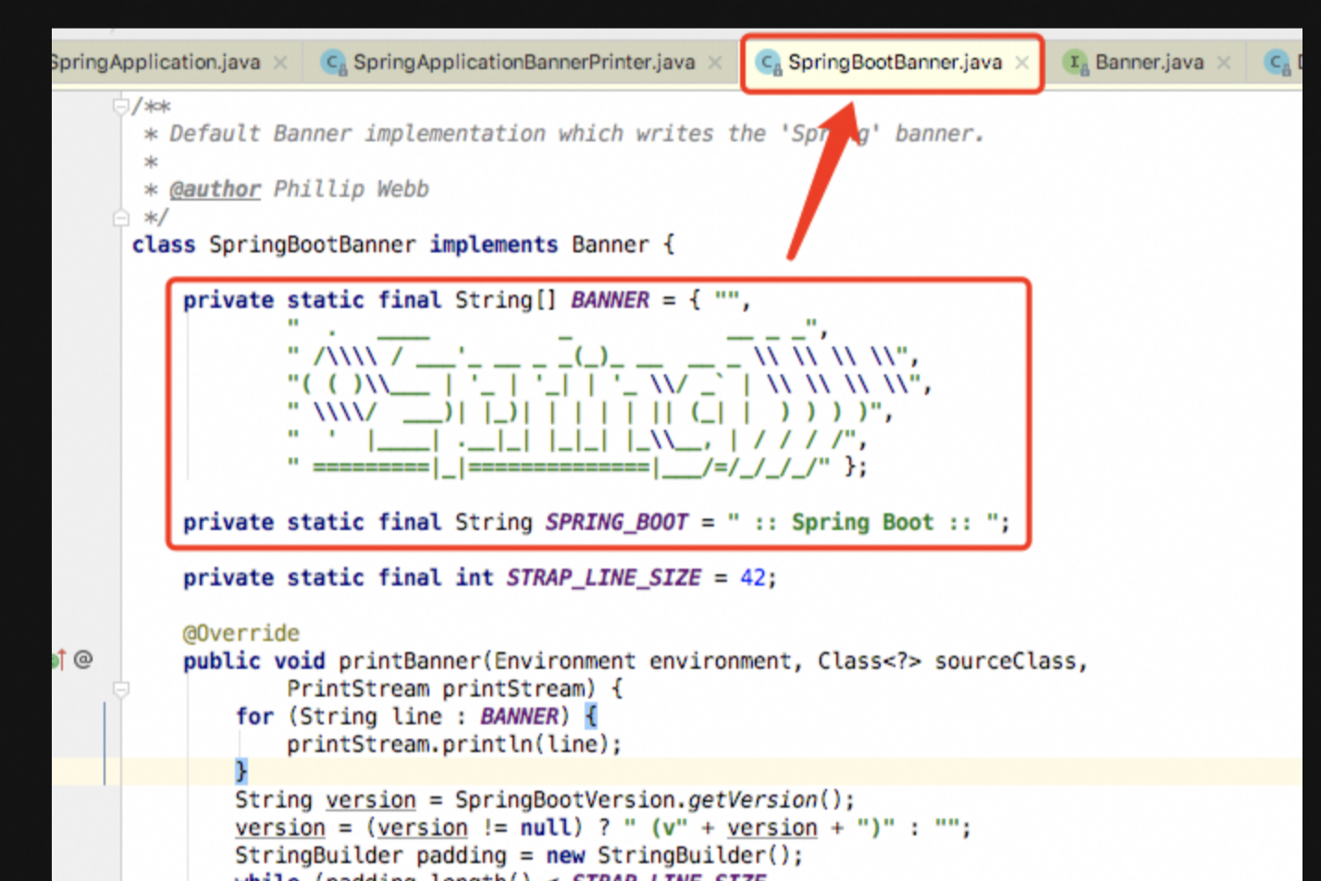Click the fold marker at the Javadoc closing line
The width and height of the screenshot is (1321, 881).
120,218
